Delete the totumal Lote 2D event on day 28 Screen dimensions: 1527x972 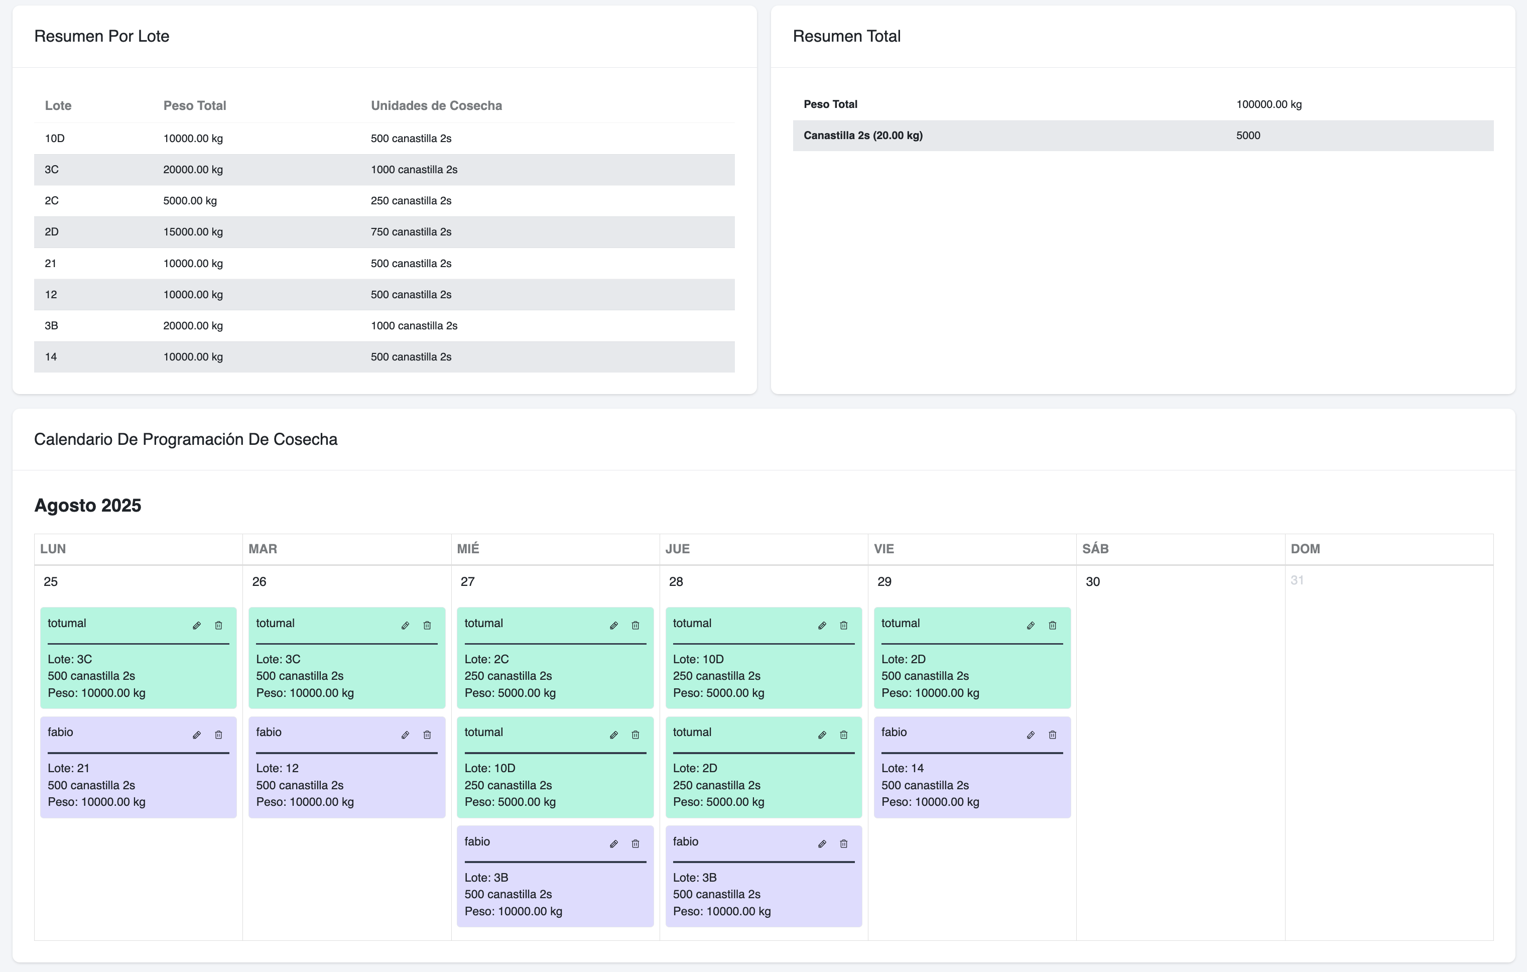coord(843,735)
